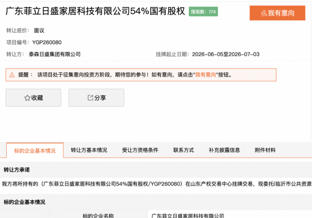Viewport: 312px width, 218px height.
Task: Open the 联系方式 tab
Action: pyautogui.click(x=183, y=150)
